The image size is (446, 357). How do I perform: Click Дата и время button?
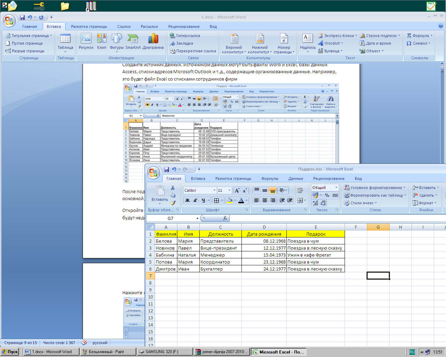pos(375,43)
